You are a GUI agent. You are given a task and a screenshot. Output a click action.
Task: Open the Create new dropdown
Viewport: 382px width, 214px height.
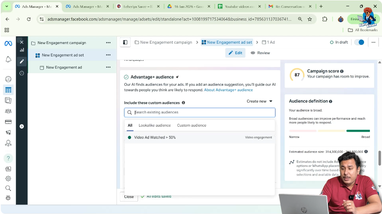pyautogui.click(x=260, y=101)
